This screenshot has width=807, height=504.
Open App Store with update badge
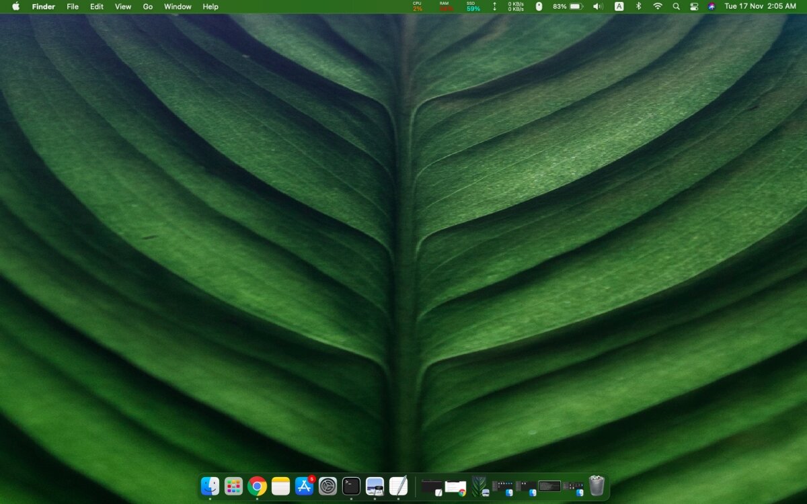305,486
